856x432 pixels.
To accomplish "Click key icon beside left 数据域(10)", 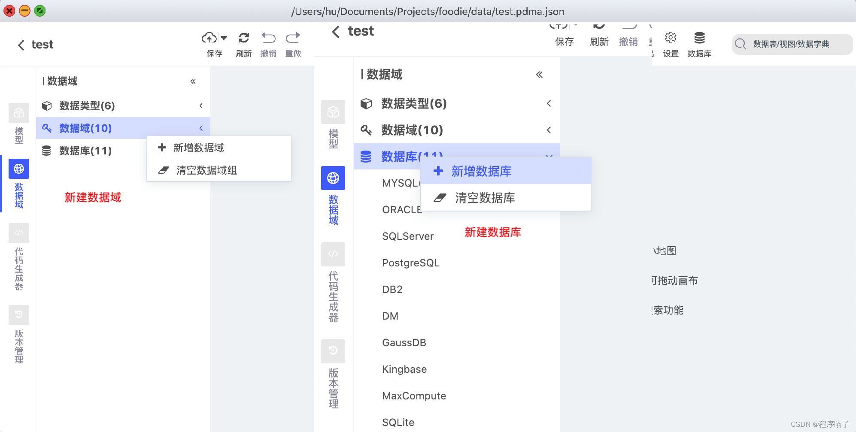I will [47, 128].
